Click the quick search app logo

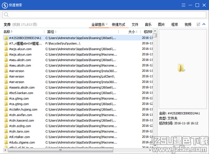(5, 5)
